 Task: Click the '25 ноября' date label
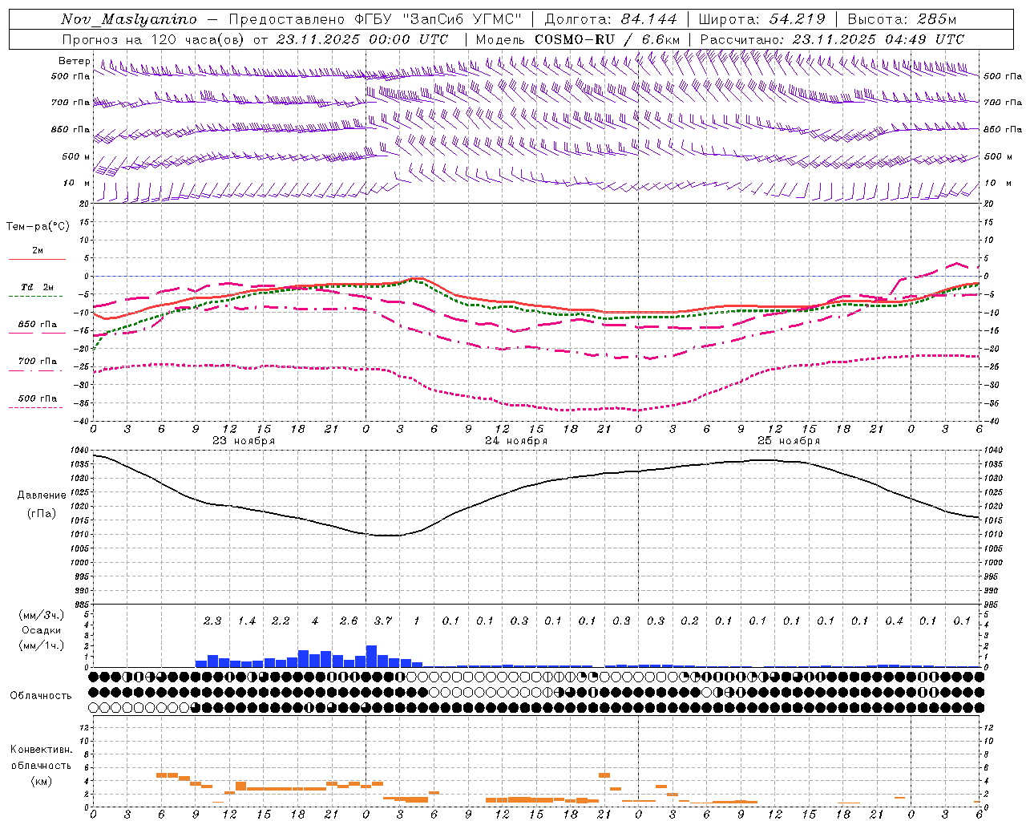point(789,440)
